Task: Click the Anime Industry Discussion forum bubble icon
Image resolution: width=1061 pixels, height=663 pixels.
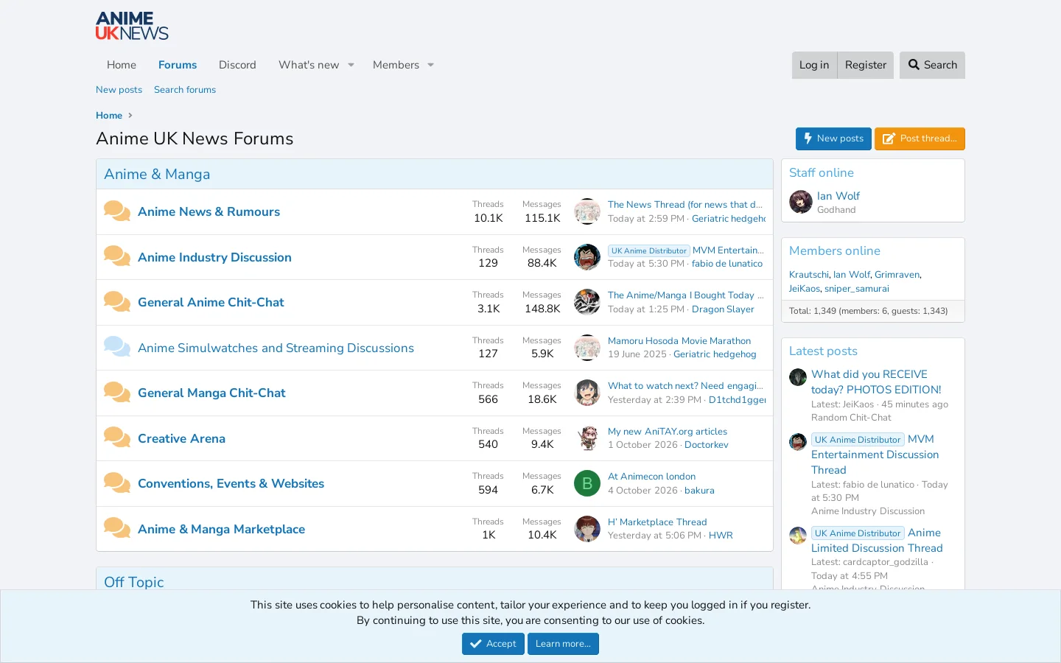Action: click(x=117, y=257)
